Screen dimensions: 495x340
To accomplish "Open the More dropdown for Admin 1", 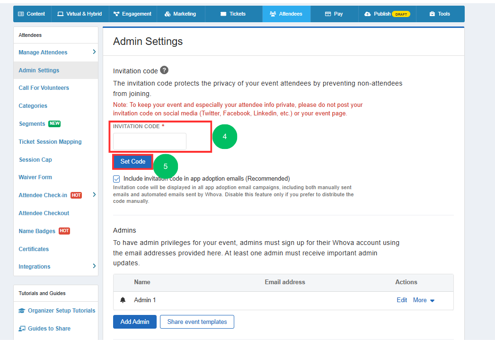I will click(x=424, y=300).
